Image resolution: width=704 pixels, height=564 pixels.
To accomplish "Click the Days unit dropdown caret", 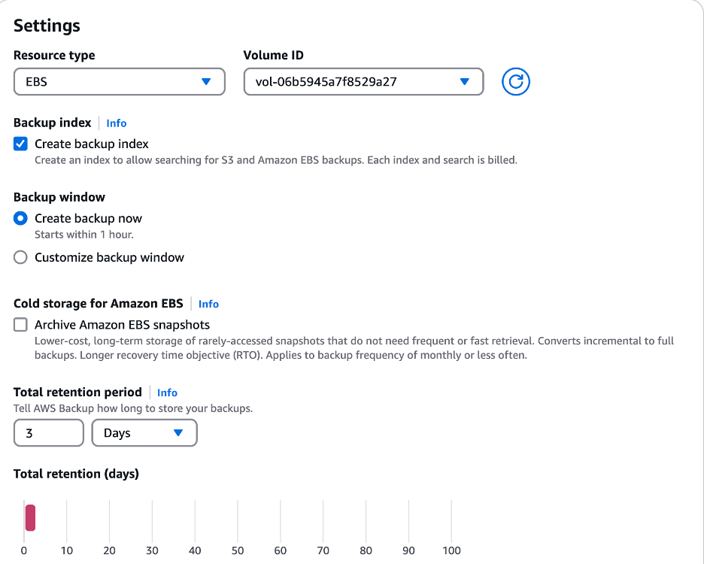I will [x=179, y=433].
